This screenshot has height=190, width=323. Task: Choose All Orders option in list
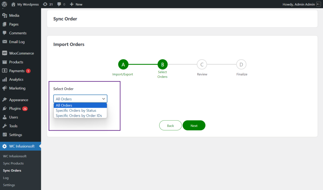(x=80, y=105)
